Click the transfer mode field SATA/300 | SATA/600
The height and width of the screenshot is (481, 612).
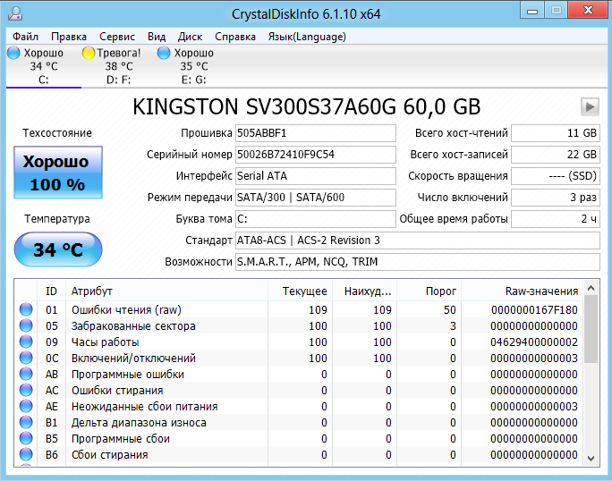[315, 198]
